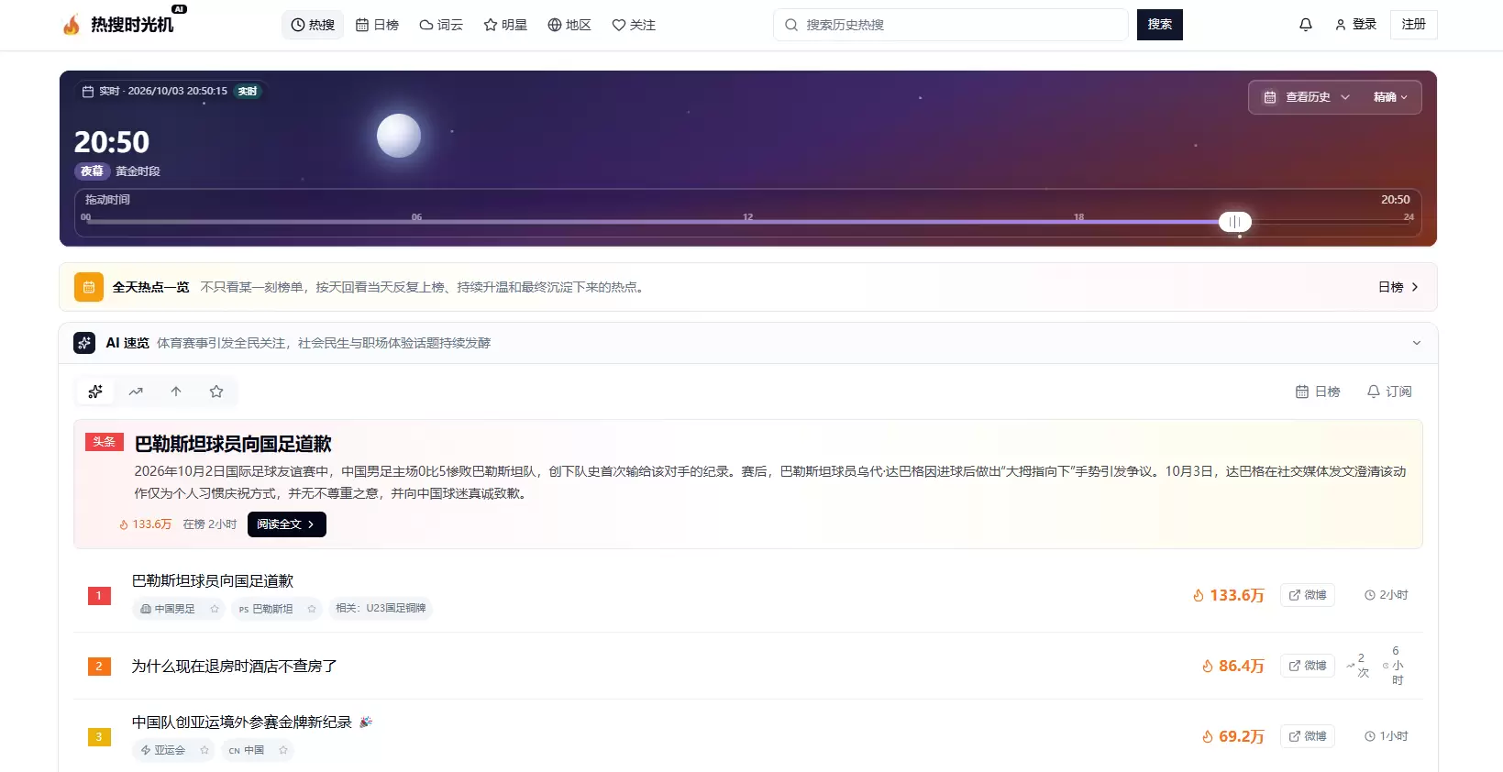Open the 关注 nav tab
1503x772 pixels.
coord(634,25)
